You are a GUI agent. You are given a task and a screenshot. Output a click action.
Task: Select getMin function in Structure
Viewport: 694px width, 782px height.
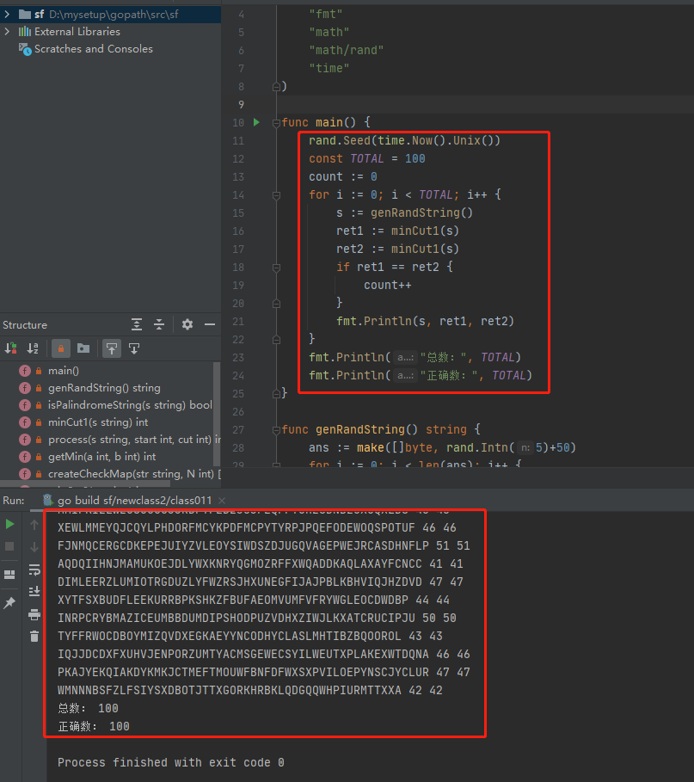tap(101, 457)
